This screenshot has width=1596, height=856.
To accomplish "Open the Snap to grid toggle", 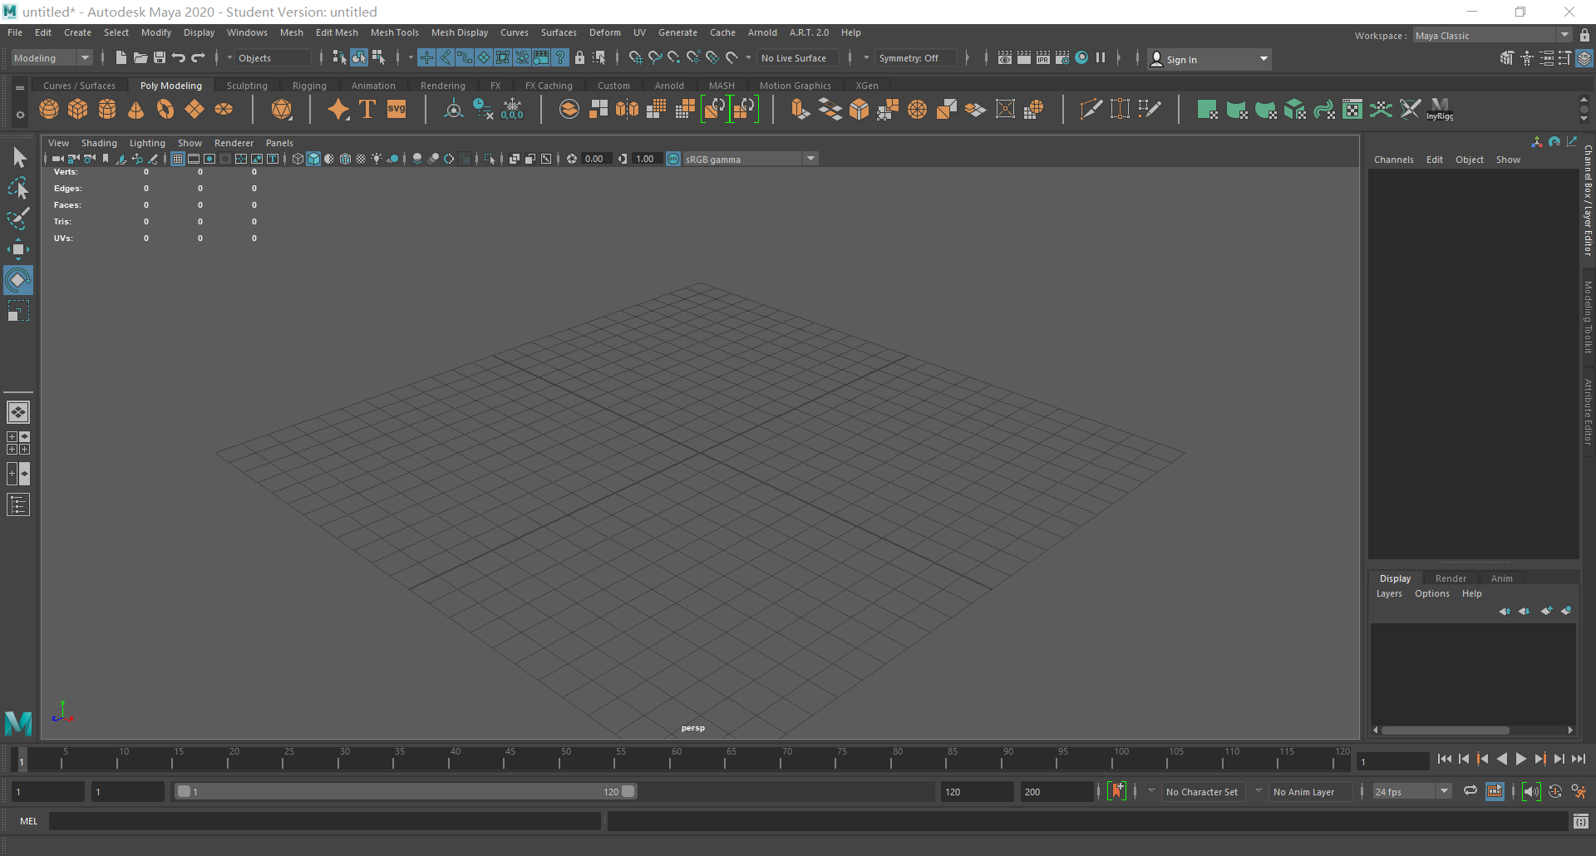I will [636, 57].
